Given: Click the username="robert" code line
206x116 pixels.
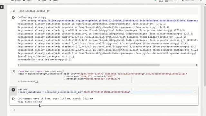Looking at the screenshot, I should pos(89,76).
